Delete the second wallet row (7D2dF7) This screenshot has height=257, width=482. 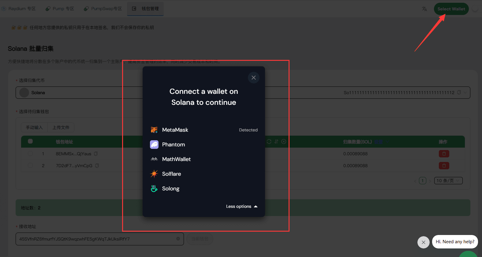click(444, 166)
